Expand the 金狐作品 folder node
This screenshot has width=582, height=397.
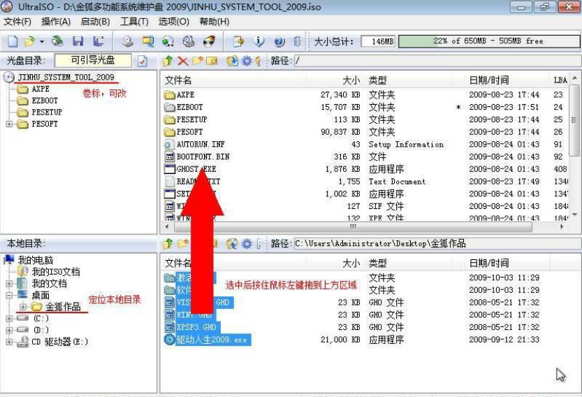click(x=23, y=307)
